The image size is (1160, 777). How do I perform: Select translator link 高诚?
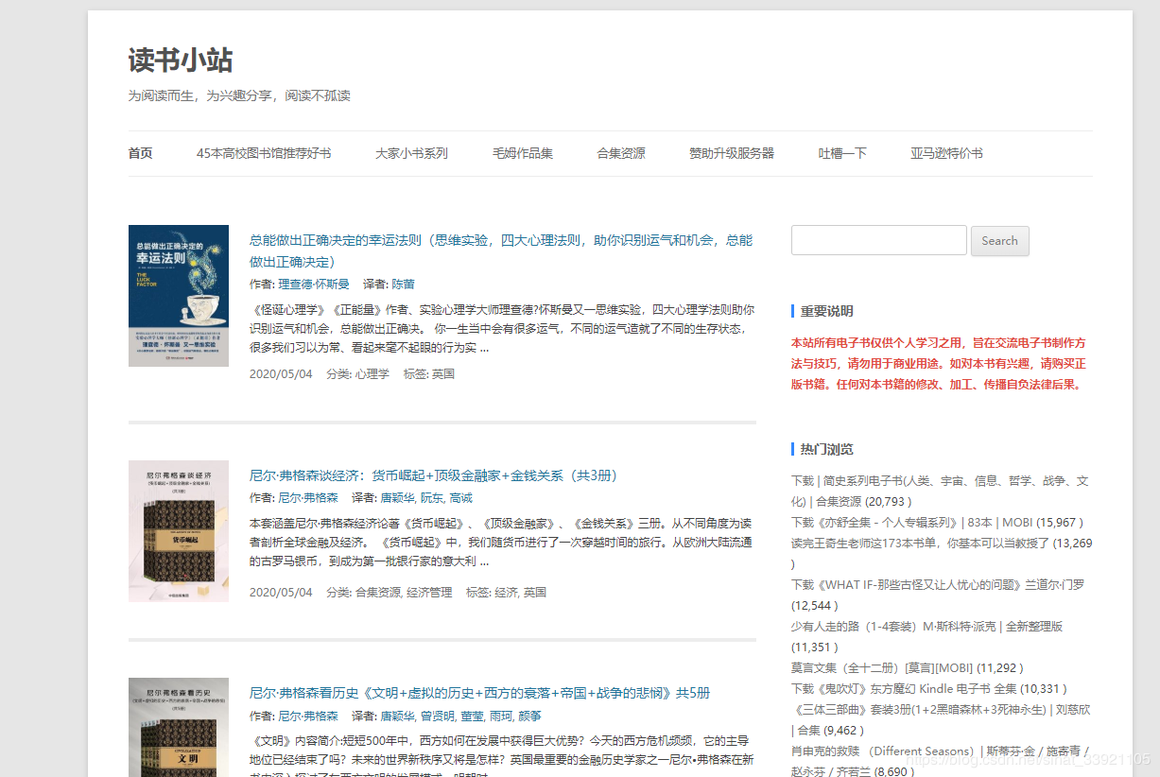461,497
